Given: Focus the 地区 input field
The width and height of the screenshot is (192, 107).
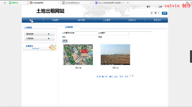Looking at the screenshot, I should coord(86,37).
